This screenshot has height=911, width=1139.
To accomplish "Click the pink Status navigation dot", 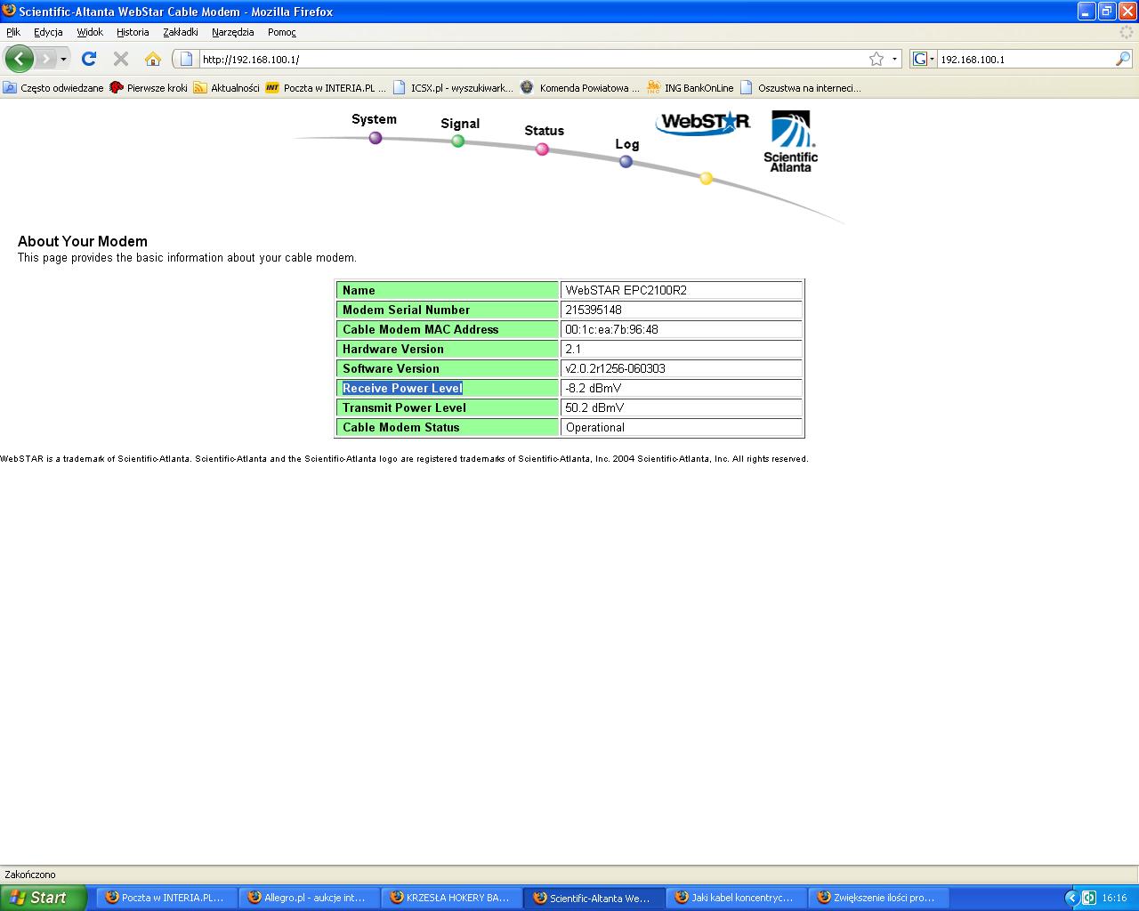I will pos(542,149).
